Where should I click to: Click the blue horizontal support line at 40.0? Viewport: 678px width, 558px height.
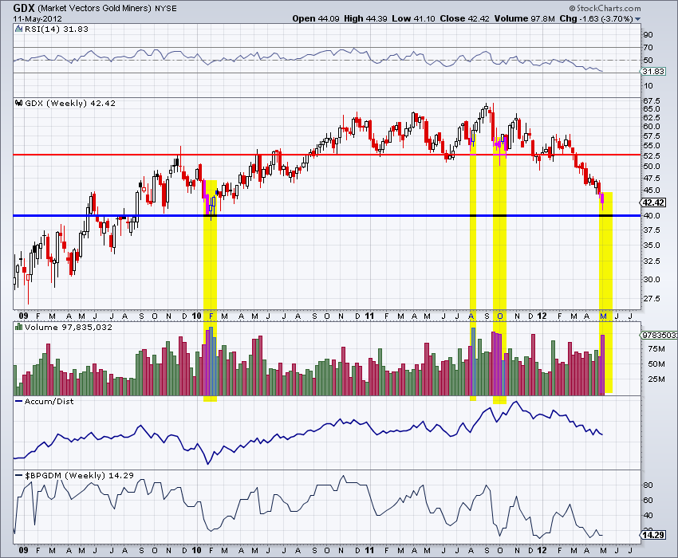click(x=326, y=216)
